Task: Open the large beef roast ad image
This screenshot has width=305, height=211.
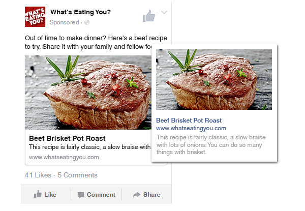Action: pos(88,93)
